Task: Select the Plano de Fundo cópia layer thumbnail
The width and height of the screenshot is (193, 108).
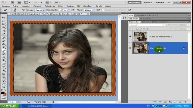Action: click(x=141, y=37)
